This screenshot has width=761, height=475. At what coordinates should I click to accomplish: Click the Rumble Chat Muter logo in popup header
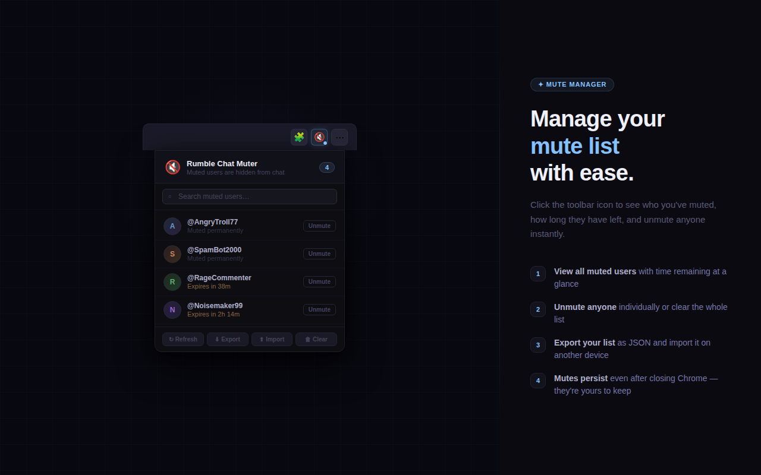172,167
